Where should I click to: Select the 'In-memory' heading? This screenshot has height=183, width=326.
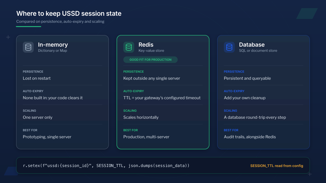(x=53, y=45)
